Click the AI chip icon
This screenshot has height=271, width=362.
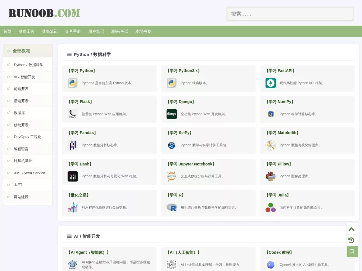tap(172, 265)
